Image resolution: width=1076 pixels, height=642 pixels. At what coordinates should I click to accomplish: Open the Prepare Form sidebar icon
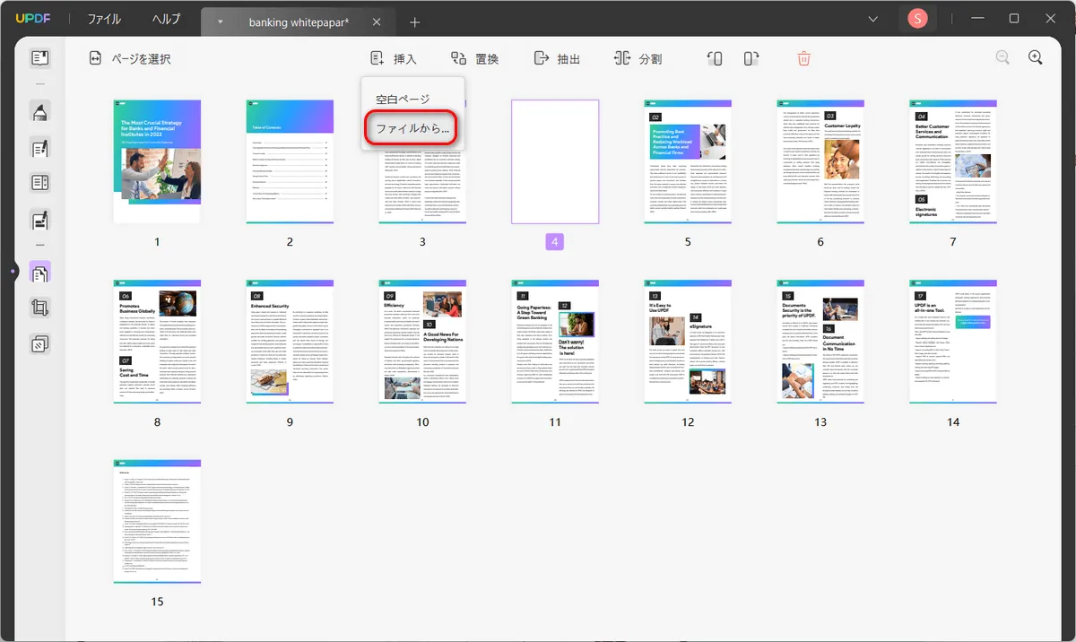click(x=40, y=184)
